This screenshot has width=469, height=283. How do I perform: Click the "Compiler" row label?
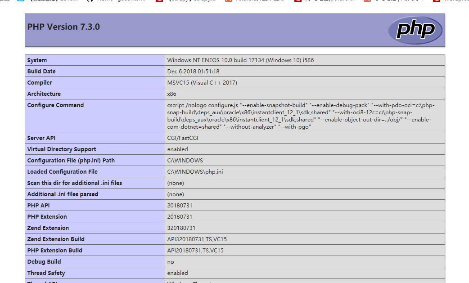click(40, 82)
